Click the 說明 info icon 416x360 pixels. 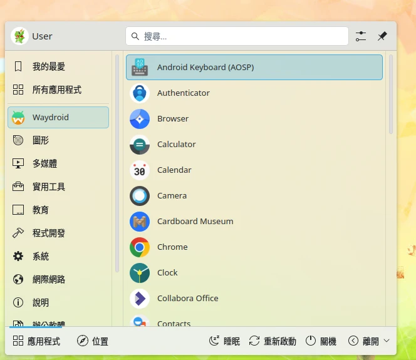(x=18, y=302)
